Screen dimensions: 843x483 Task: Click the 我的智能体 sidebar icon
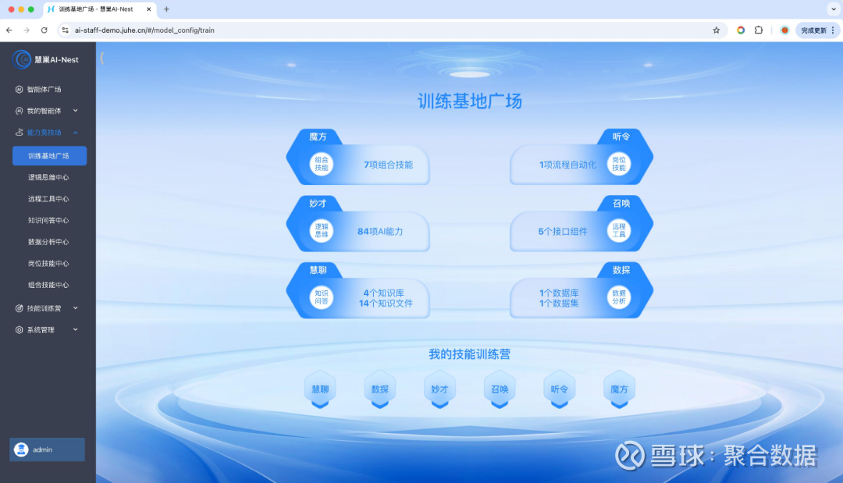pyautogui.click(x=20, y=111)
